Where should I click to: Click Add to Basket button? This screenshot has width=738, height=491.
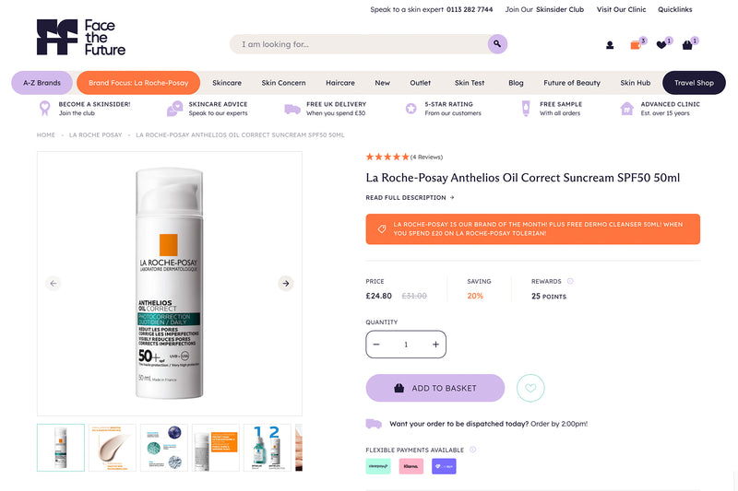[x=435, y=388]
